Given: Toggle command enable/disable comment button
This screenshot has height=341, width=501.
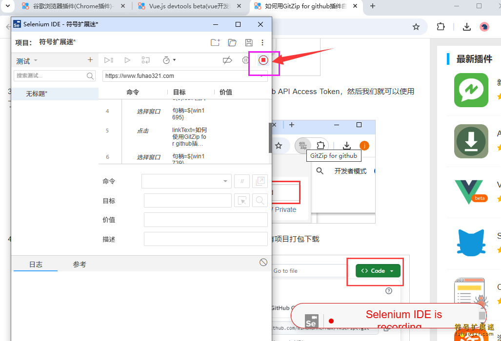Looking at the screenshot, I should point(242,181).
